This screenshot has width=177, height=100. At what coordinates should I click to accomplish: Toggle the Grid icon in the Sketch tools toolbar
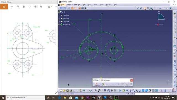61,8
